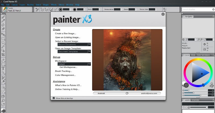Select the Rectangular Selection tool

coord(3,38)
